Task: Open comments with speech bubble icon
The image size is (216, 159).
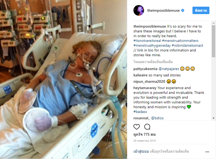Action: coord(147,127)
